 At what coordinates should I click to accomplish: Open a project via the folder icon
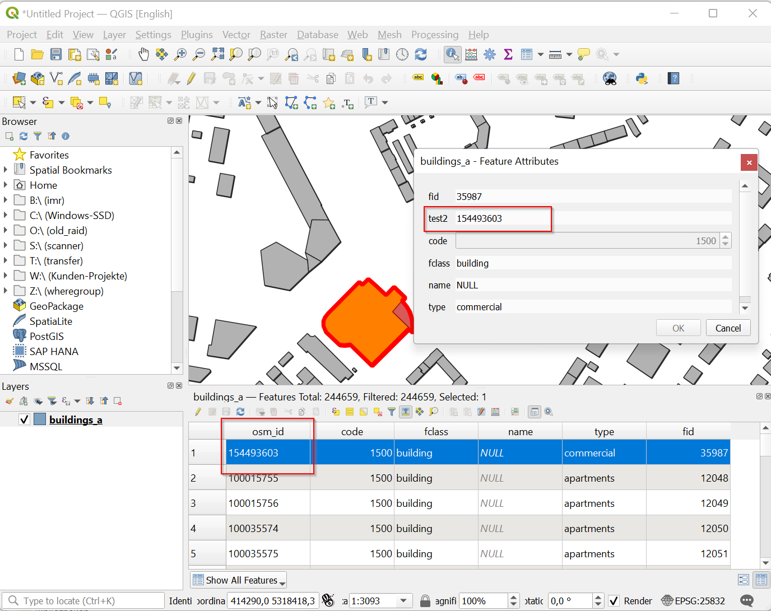tap(38, 54)
